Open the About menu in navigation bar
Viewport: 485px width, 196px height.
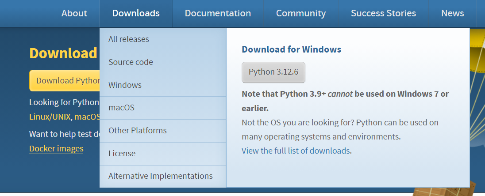click(x=74, y=13)
